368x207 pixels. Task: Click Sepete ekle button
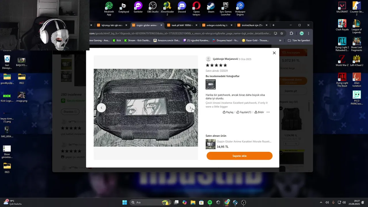[239, 156]
